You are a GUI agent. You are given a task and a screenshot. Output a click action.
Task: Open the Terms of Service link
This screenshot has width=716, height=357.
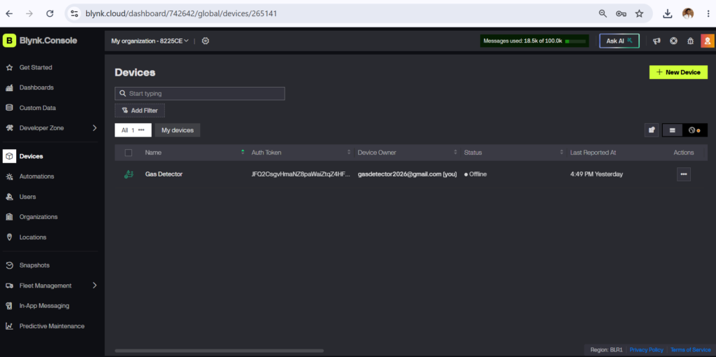[x=690, y=350]
